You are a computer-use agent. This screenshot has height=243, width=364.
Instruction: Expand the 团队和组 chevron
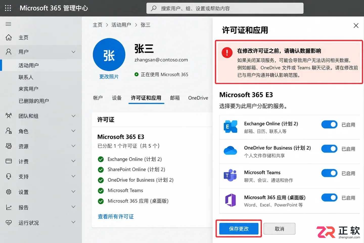pyautogui.click(x=73, y=116)
